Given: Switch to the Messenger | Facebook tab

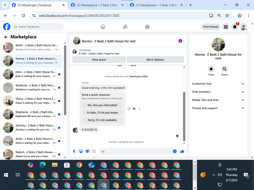Looking at the screenshot, I should (x=38, y=5).
